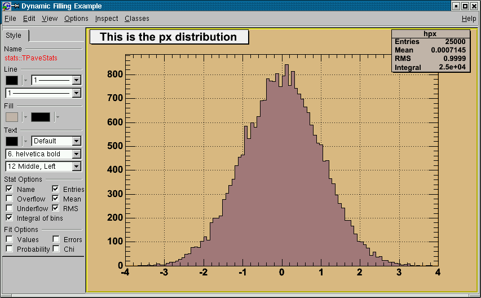Enable the Probability fit option
This screenshot has height=298, width=481.
click(x=10, y=249)
